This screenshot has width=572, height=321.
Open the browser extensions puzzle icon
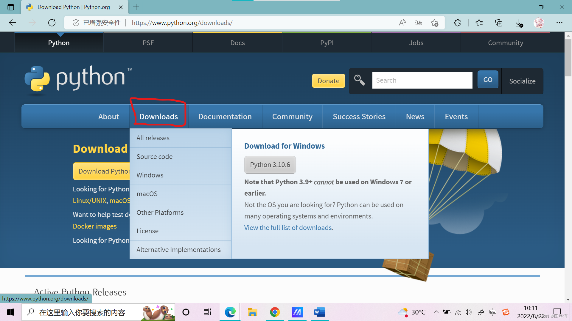457,23
